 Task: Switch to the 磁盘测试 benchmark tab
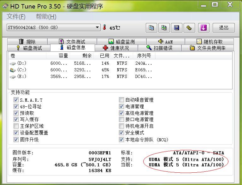point(29,48)
